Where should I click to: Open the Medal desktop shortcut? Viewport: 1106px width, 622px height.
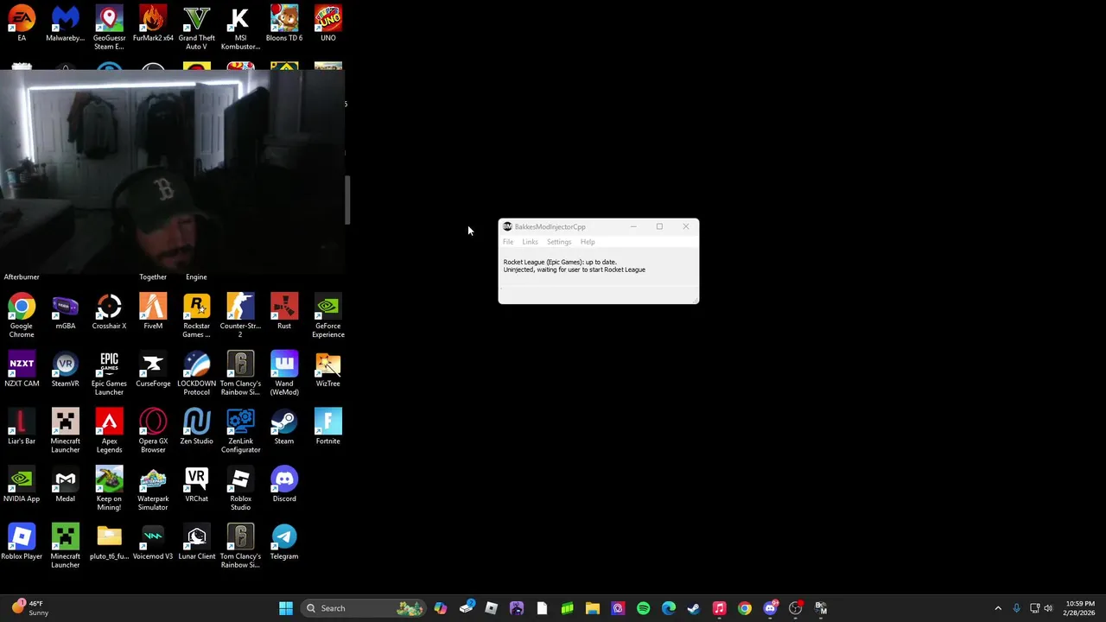click(x=65, y=485)
